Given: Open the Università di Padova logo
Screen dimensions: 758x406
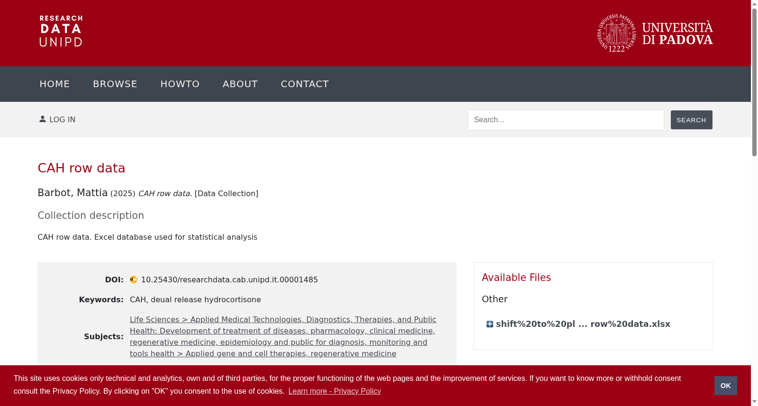Looking at the screenshot, I should click(x=655, y=33).
